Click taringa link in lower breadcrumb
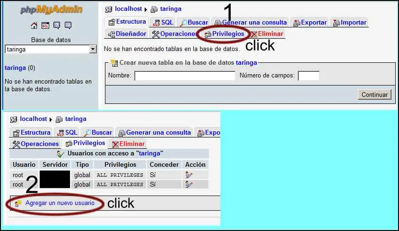Screen dimensions: 399x231 (x=76, y=119)
